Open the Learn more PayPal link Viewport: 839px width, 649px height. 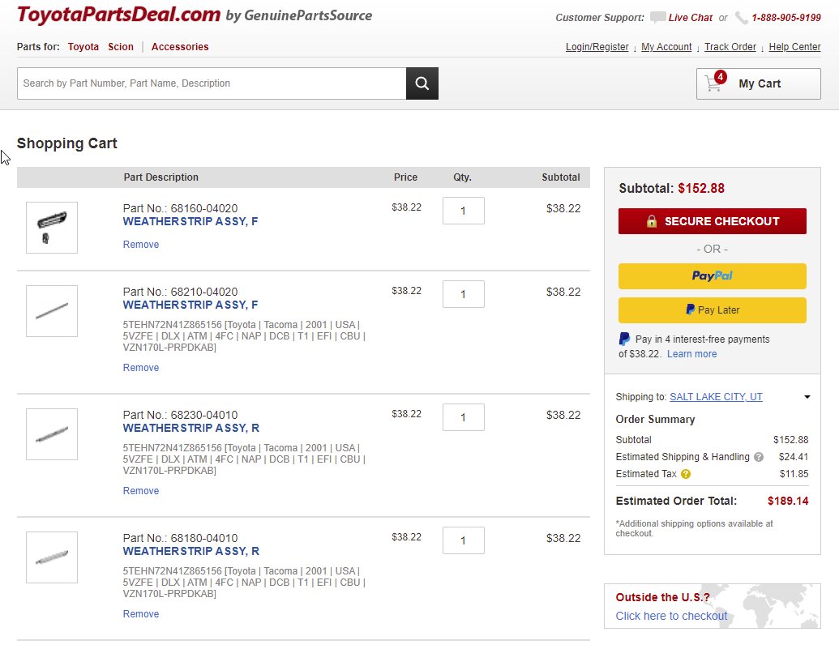click(x=691, y=353)
